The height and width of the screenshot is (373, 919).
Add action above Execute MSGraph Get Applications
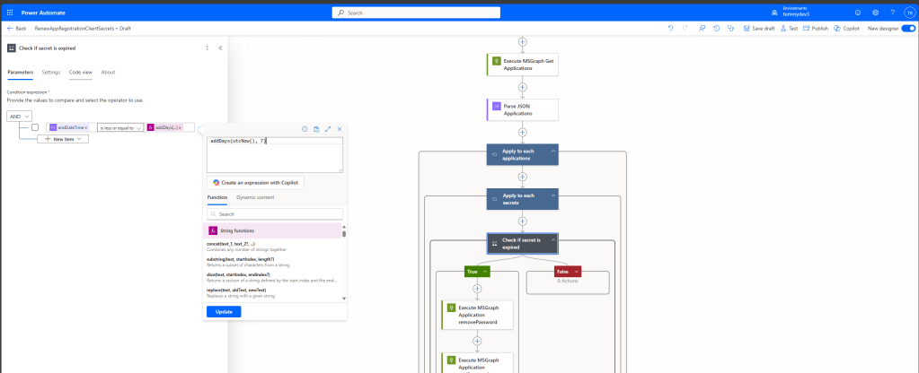click(x=522, y=42)
